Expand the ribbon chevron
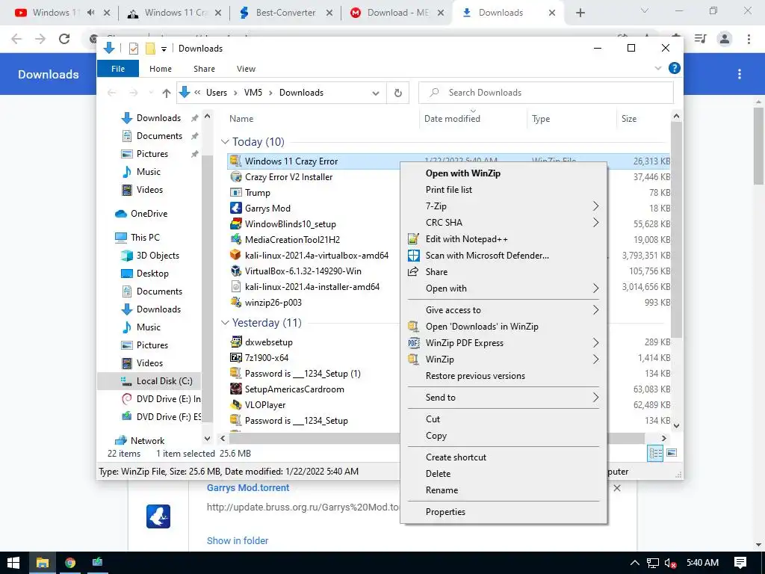Image resolution: width=765 pixels, height=574 pixels. coord(657,68)
